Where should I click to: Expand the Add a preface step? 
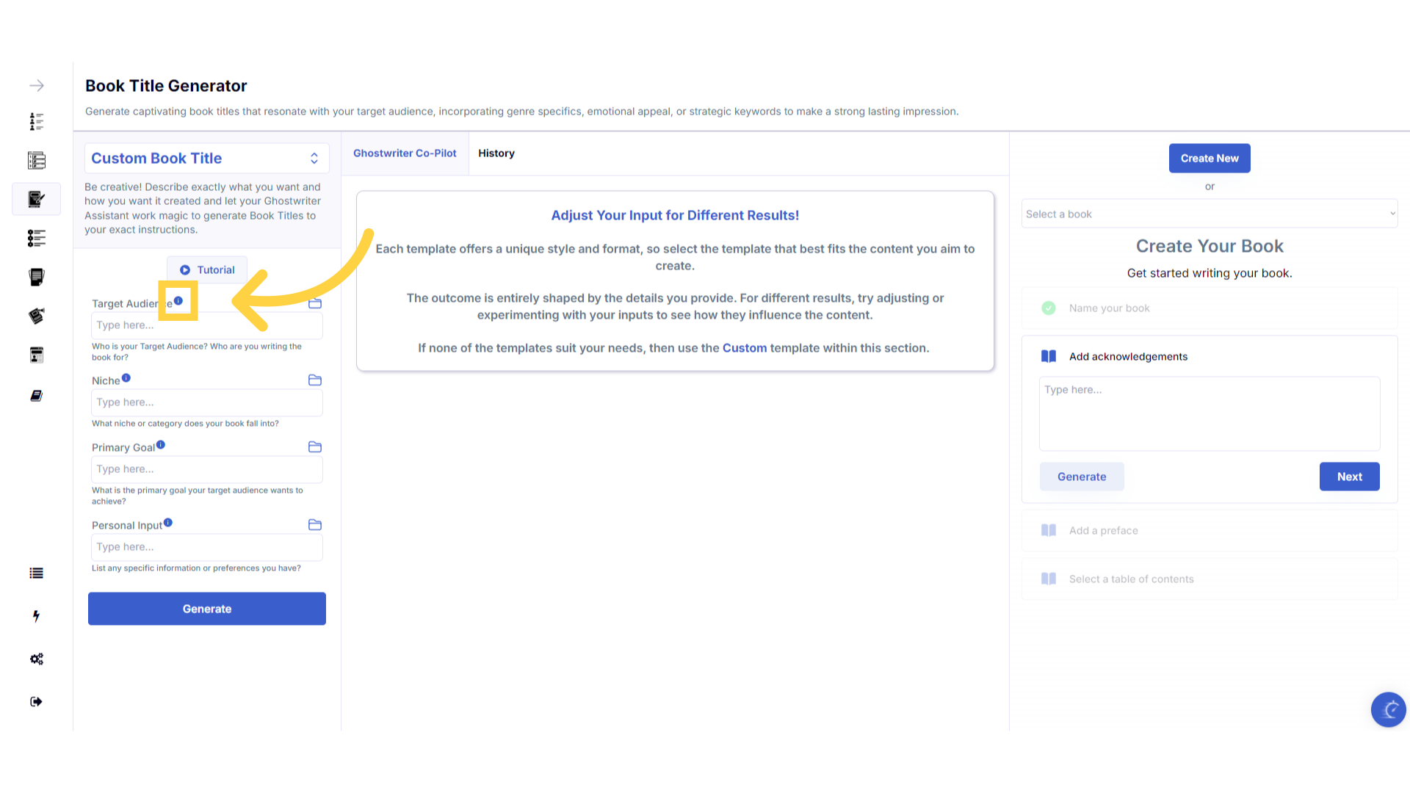pyautogui.click(x=1104, y=531)
